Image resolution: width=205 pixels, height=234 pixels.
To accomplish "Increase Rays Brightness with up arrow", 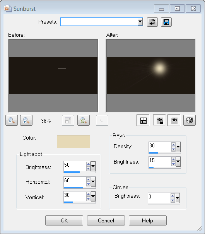I will [173, 159].
